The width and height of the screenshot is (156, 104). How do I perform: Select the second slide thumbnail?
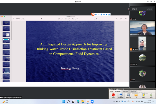(6, 28)
